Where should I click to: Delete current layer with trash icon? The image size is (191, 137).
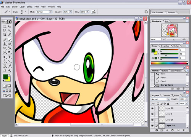click(183, 130)
